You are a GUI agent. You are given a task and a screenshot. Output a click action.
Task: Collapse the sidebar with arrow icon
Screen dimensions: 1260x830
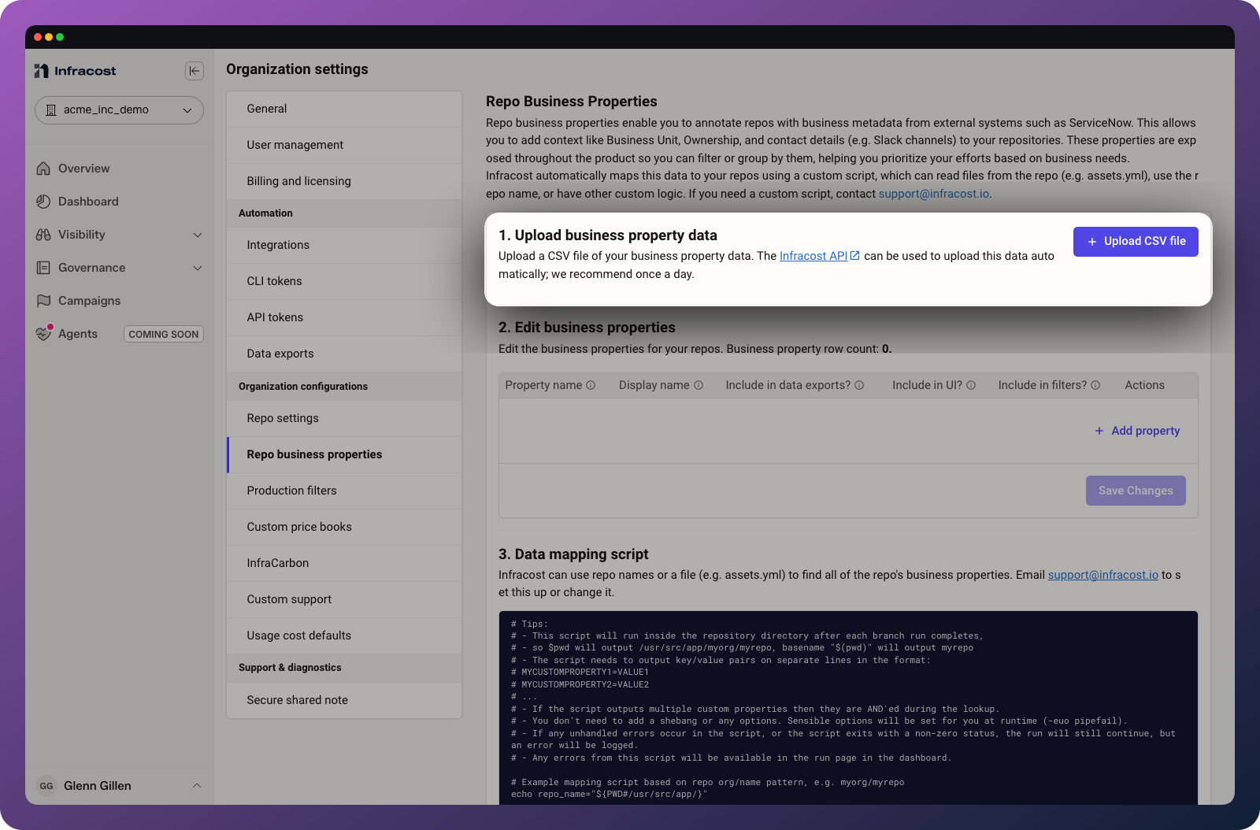tap(195, 71)
